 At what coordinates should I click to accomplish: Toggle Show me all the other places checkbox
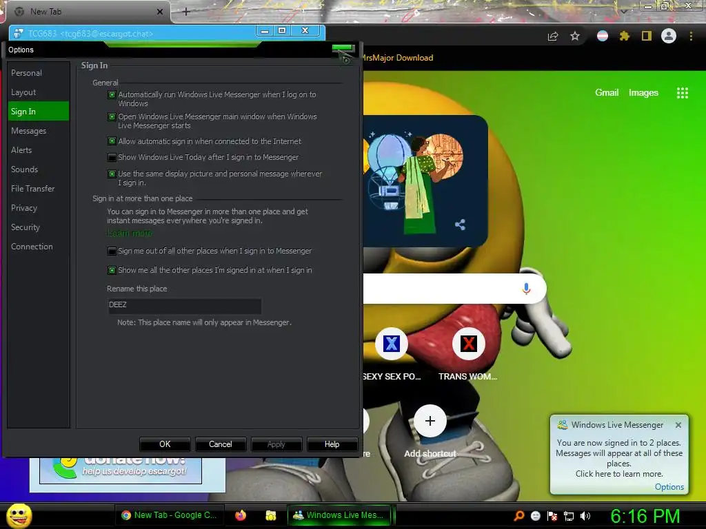coord(112,270)
